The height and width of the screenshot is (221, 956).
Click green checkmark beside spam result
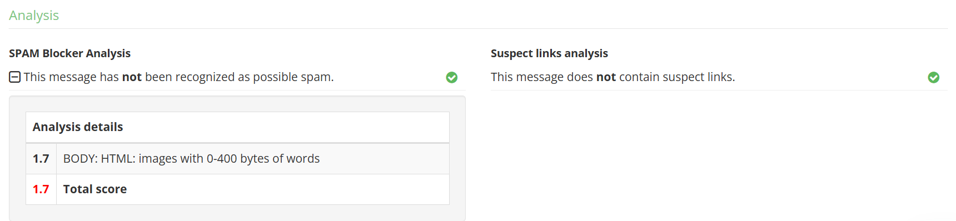tap(452, 78)
